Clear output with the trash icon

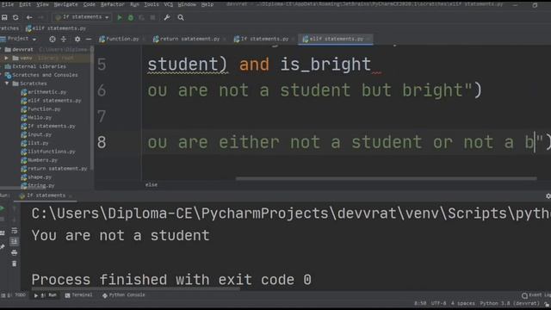pyautogui.click(x=14, y=263)
